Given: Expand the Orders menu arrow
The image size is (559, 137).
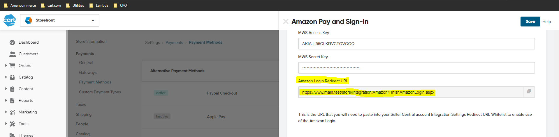Looking at the screenshot, I should [6, 65].
